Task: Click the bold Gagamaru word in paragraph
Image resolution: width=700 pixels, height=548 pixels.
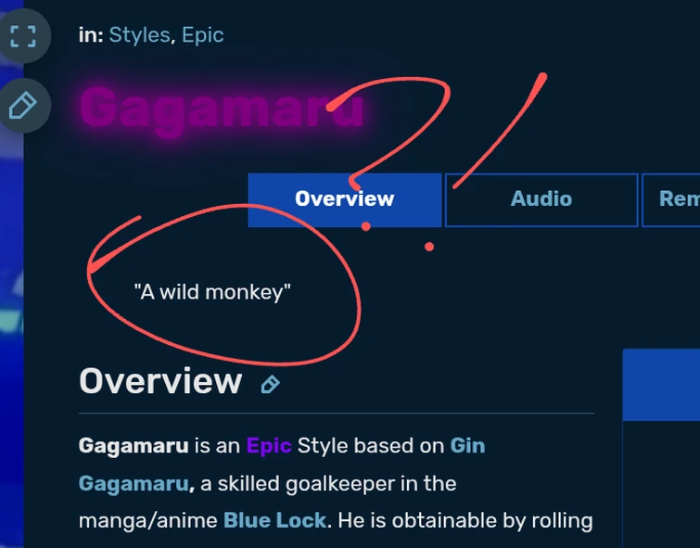Action: [x=134, y=446]
